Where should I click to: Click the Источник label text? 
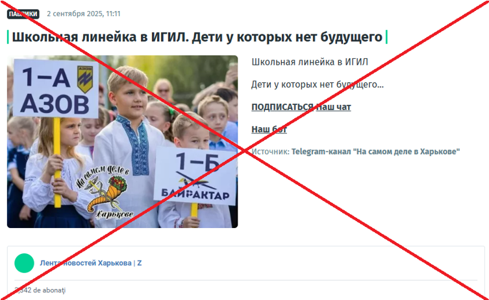click(271, 152)
